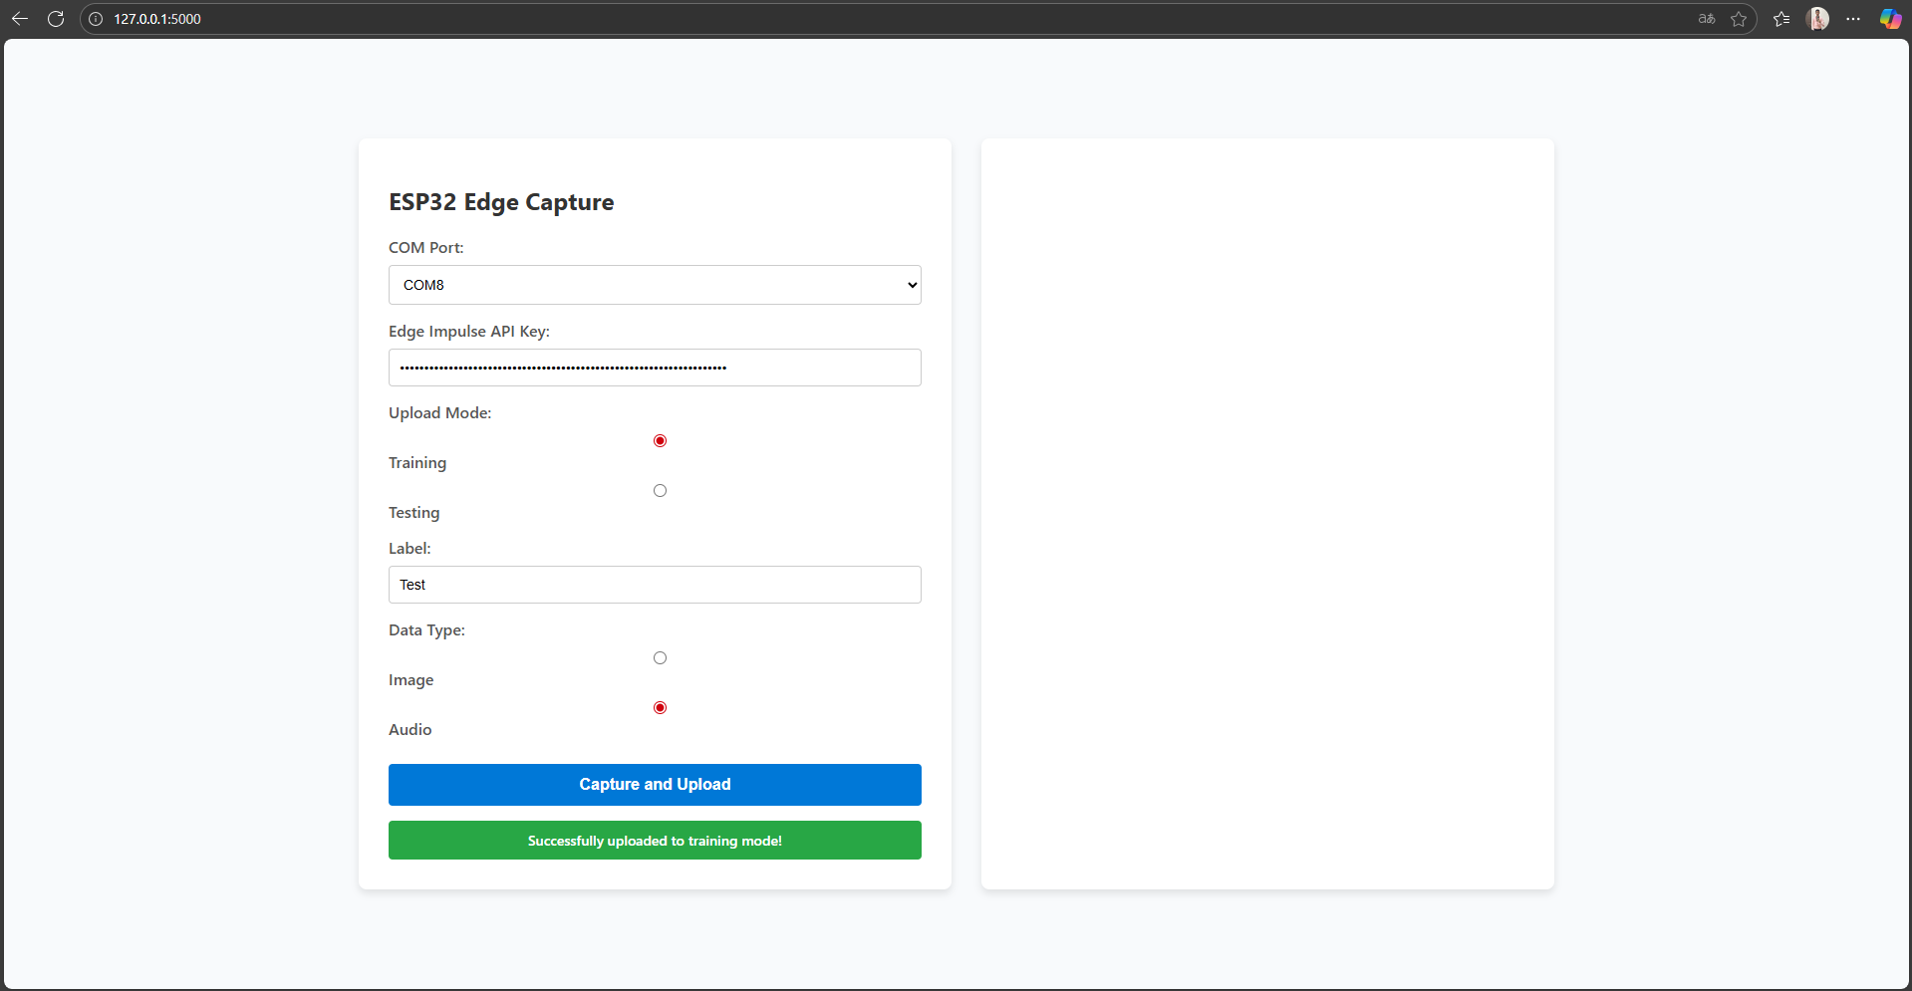Open browser settings and more menu

click(1853, 19)
